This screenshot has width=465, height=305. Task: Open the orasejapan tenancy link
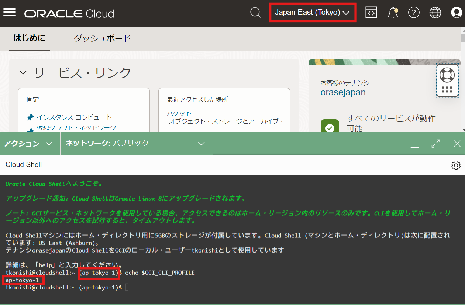coord(343,92)
